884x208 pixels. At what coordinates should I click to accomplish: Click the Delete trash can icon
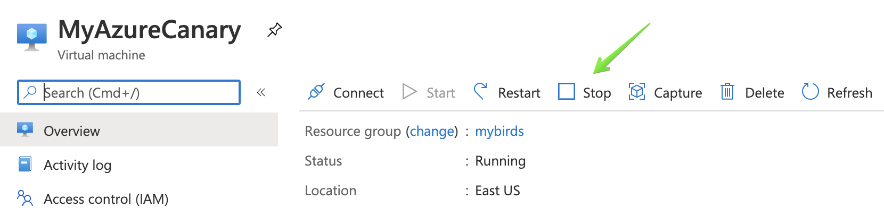coord(727,92)
